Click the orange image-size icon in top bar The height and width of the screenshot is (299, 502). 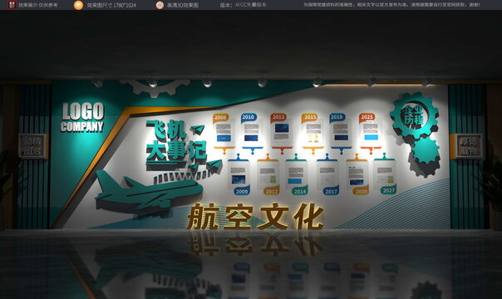(x=78, y=5)
